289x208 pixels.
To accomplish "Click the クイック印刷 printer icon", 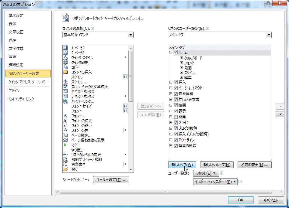I will pos(65,62).
